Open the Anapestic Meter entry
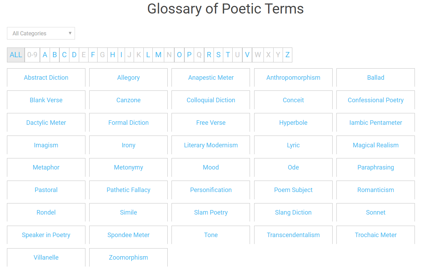The image size is (426, 278). point(211,78)
